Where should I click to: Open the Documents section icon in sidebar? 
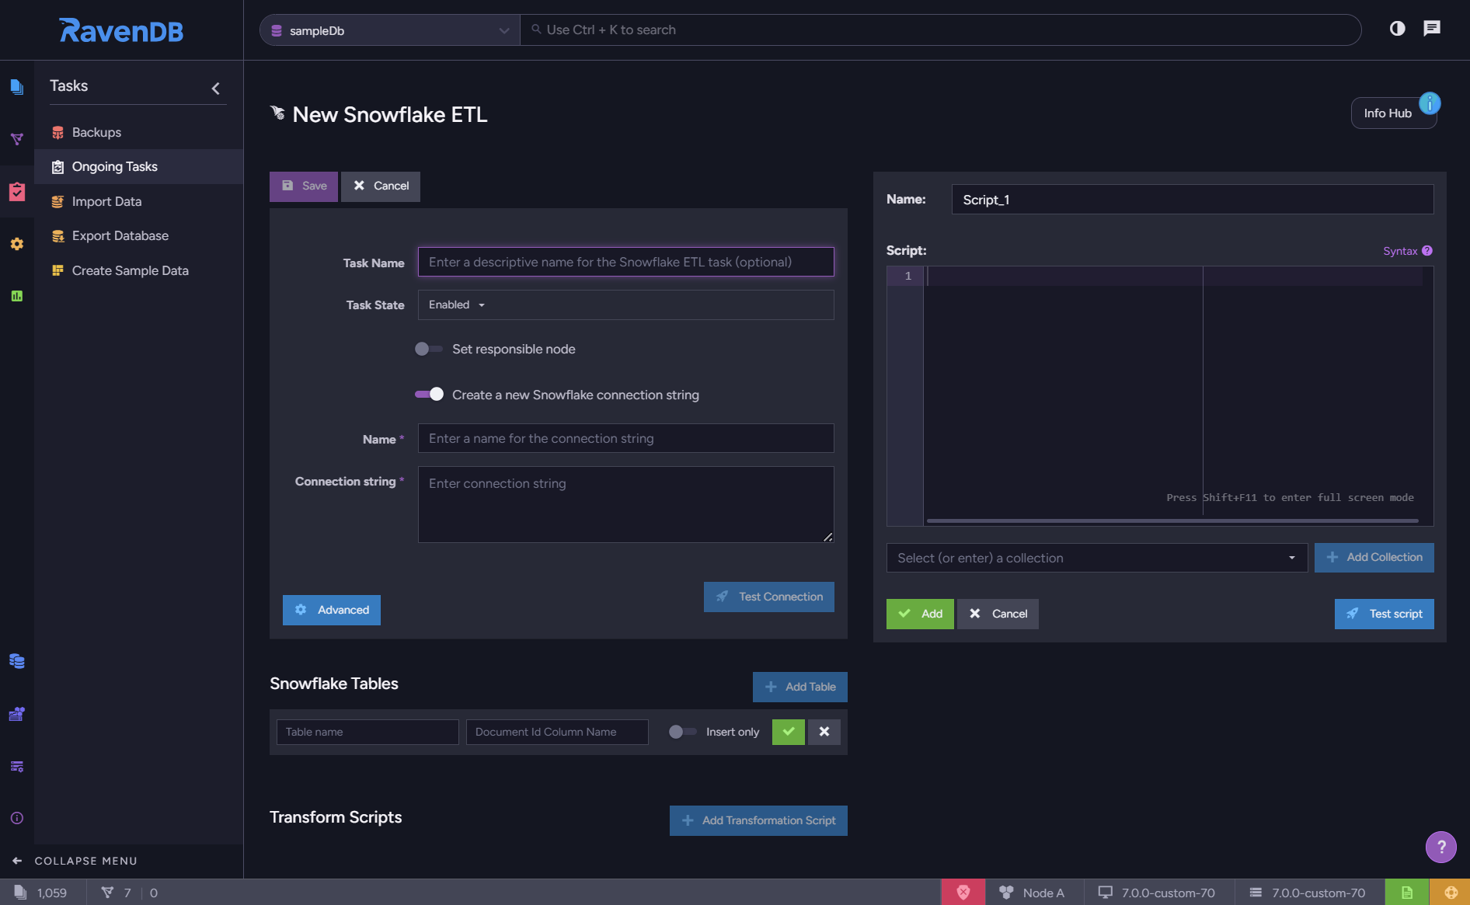17,86
